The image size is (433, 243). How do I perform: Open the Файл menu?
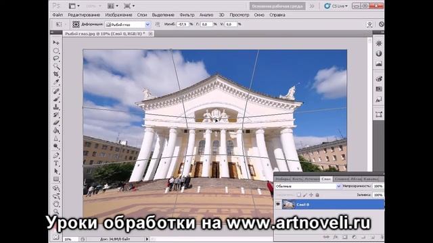point(58,15)
